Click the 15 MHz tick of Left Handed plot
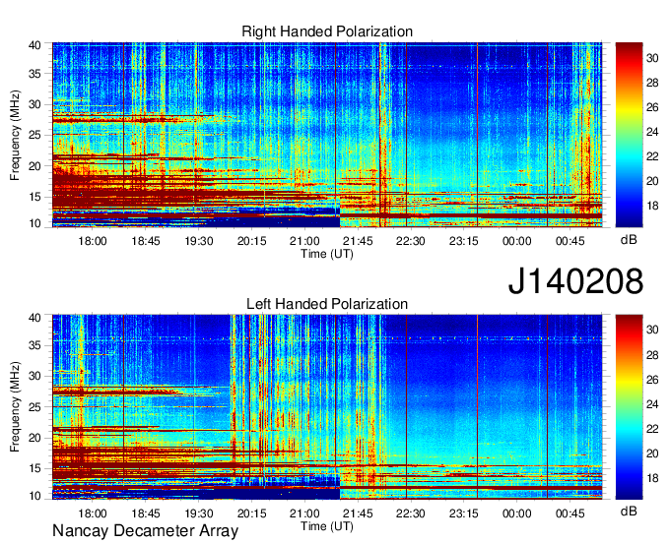Image resolution: width=670 pixels, height=543 pixels. point(34,469)
